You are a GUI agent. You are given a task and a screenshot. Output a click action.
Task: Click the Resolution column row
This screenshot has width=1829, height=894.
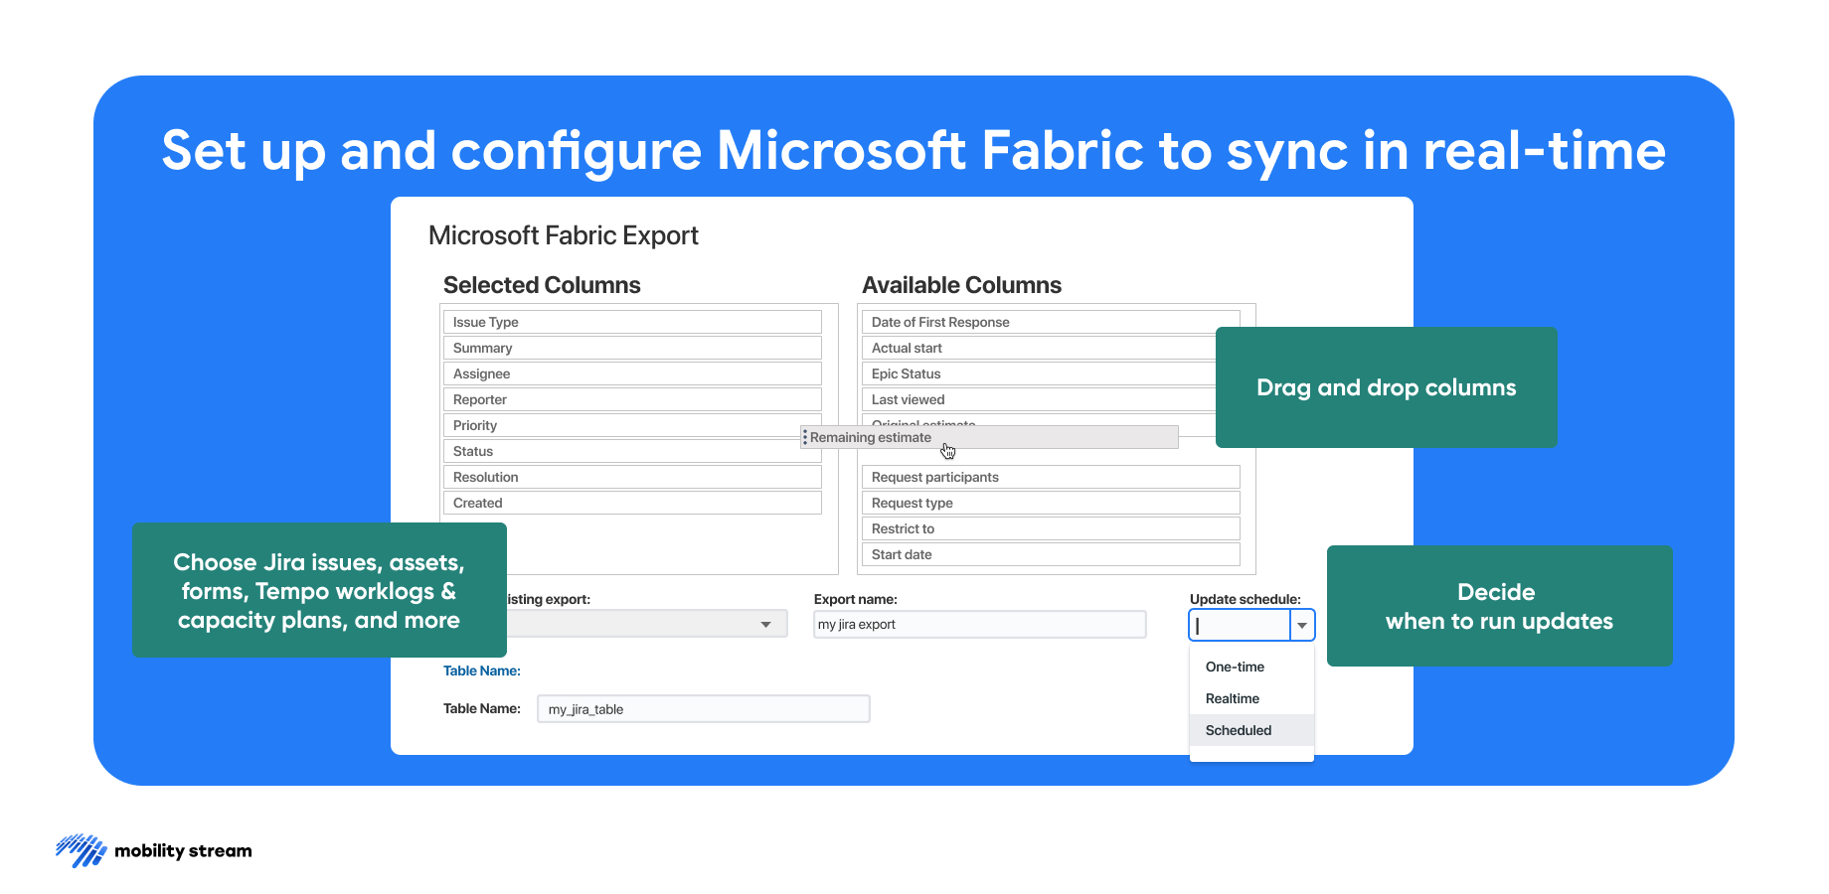[632, 477]
